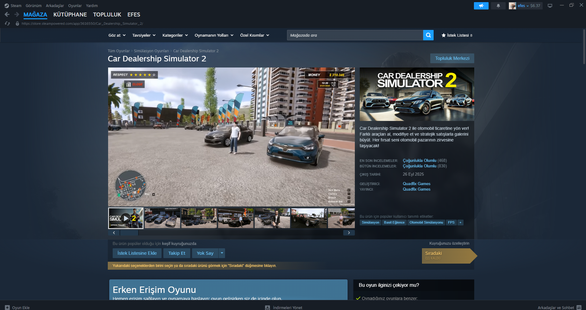Open the Yardım menu

point(92,6)
